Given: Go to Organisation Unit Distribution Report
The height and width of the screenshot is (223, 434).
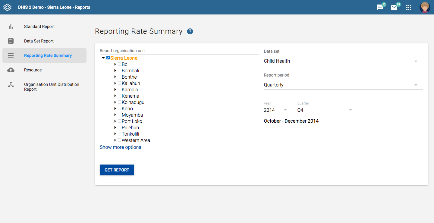Looking at the screenshot, I should point(52,87).
